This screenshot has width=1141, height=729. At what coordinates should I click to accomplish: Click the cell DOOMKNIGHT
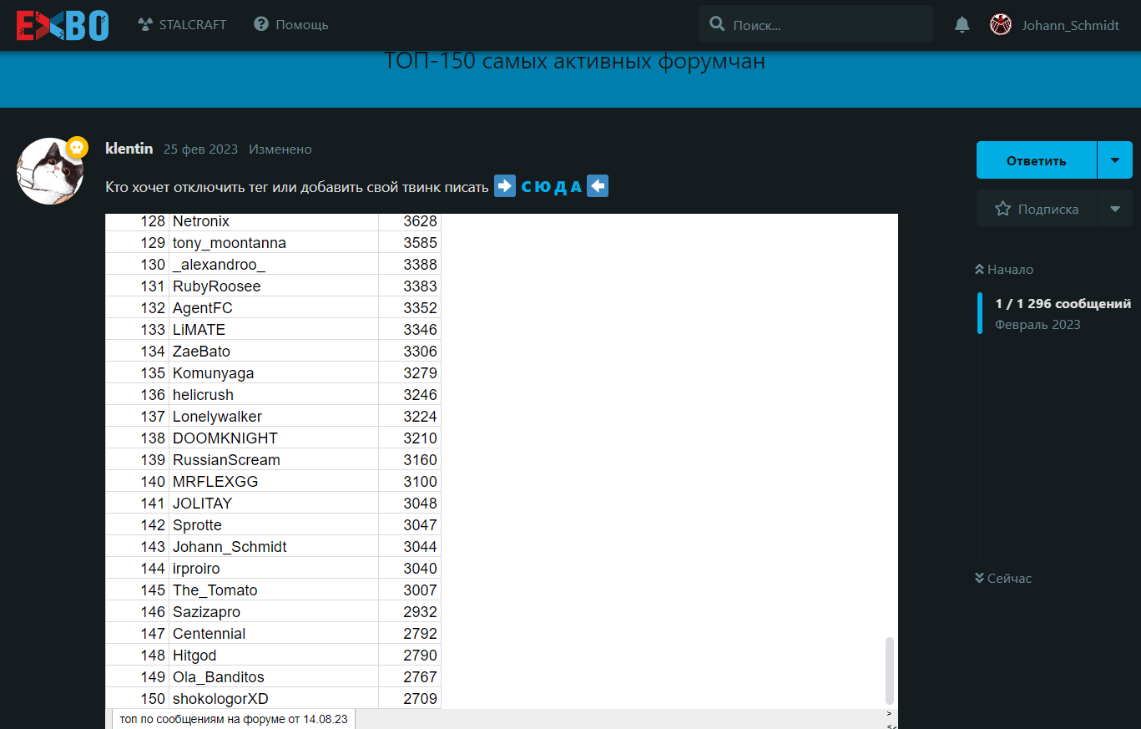click(274, 438)
